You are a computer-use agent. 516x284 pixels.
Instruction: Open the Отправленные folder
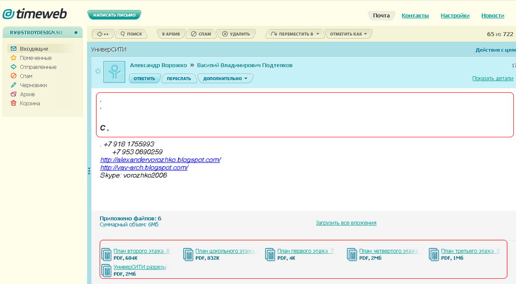click(38, 67)
